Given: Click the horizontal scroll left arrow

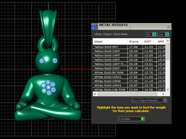Looking at the screenshot, I should [95, 94].
